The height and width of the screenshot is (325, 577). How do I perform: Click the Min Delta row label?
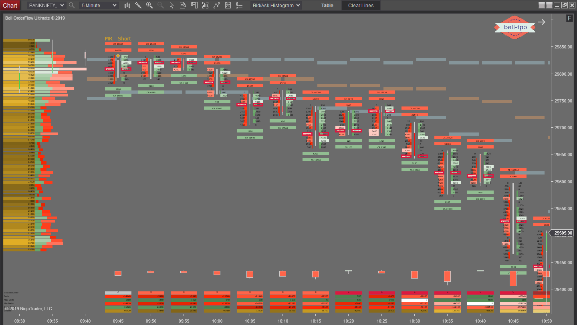click(x=8, y=304)
